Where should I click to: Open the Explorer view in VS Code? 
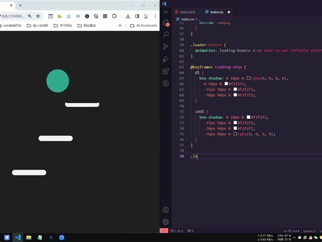(166, 23)
